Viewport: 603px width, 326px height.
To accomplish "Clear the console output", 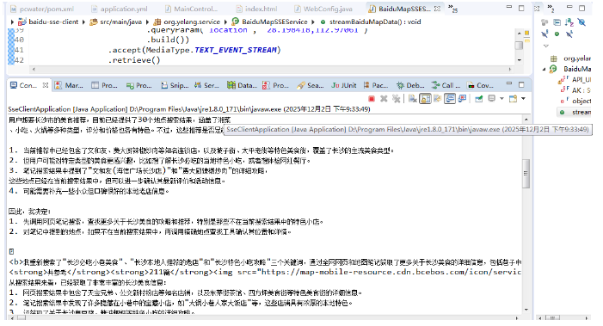I will pyautogui.click(x=413, y=99).
